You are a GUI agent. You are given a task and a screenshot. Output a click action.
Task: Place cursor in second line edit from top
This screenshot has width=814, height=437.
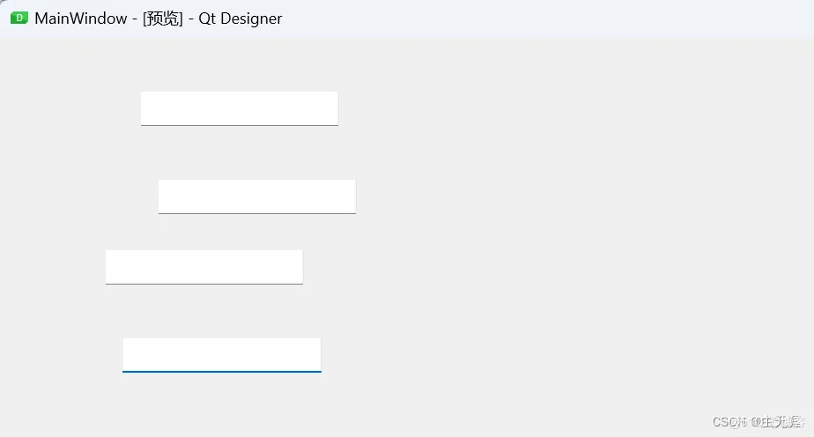(257, 196)
